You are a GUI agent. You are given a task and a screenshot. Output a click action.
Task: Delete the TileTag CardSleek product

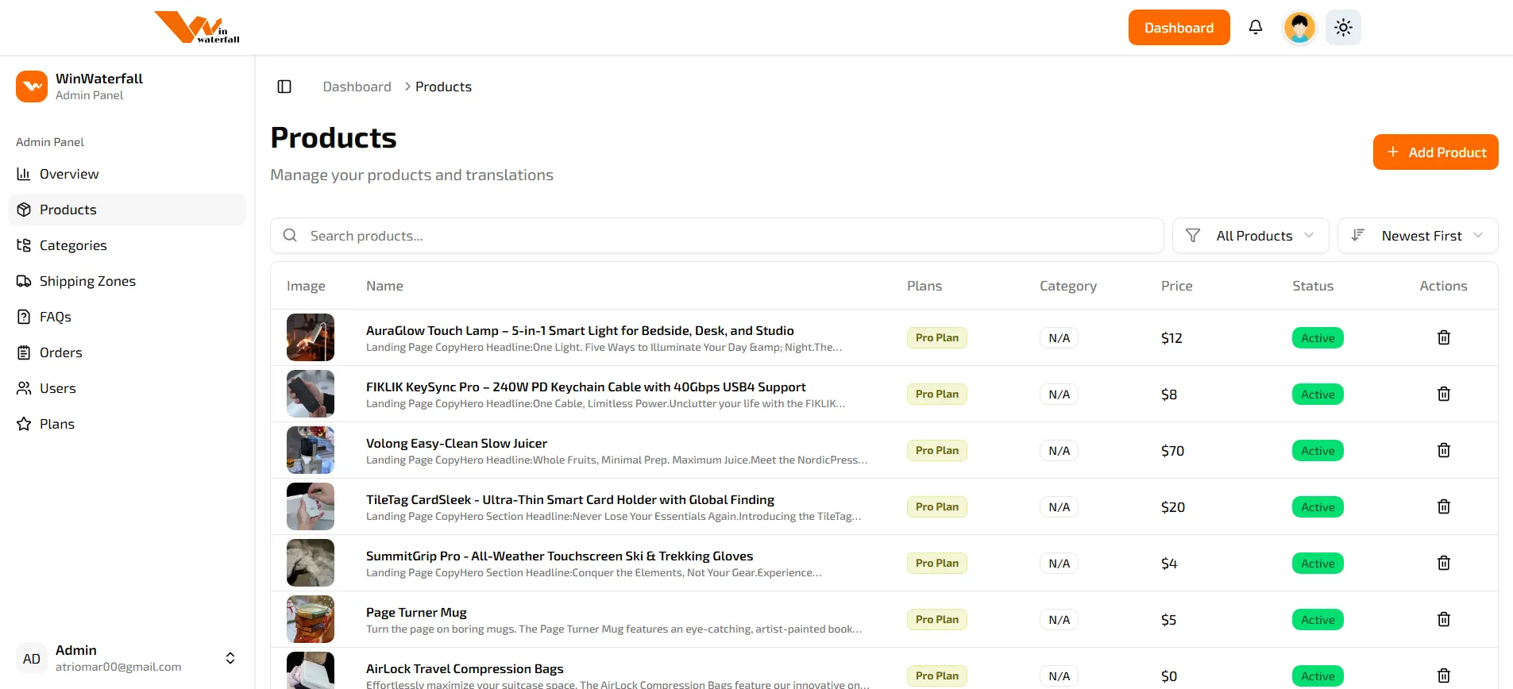pyautogui.click(x=1443, y=507)
